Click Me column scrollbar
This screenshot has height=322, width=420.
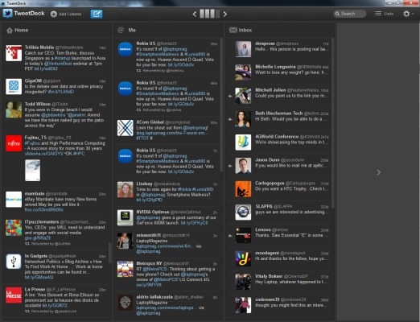click(x=221, y=105)
